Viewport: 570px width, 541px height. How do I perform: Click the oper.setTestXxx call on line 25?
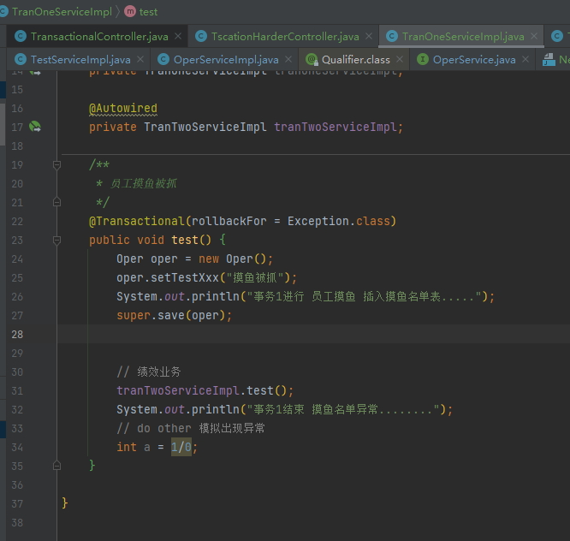point(167,277)
